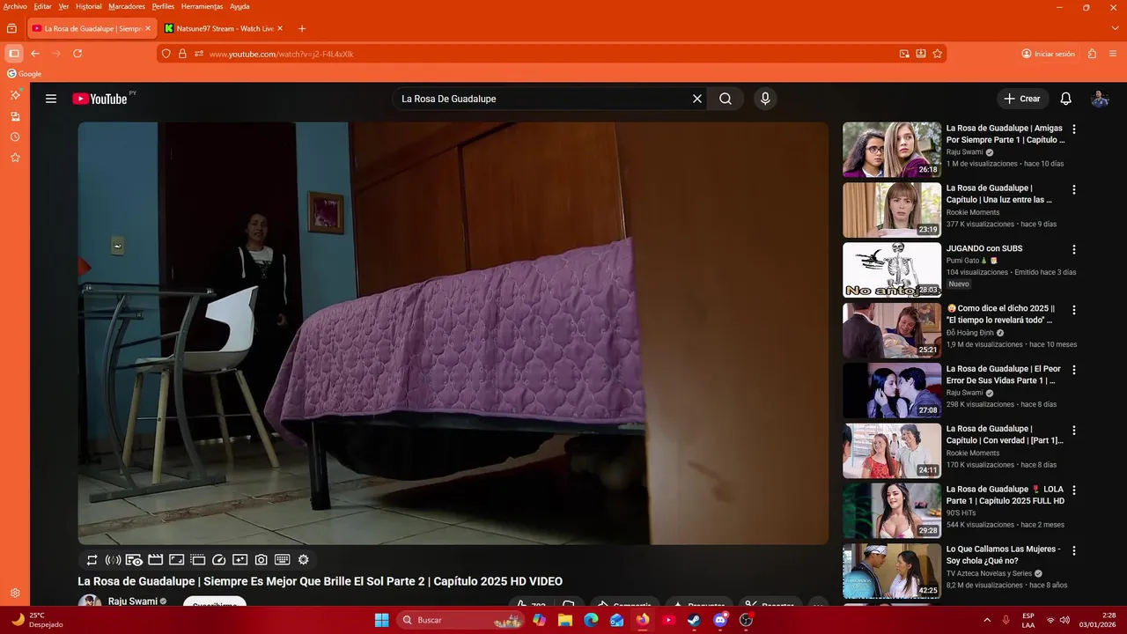Open the AI chatbot sidebar sparkle icon
The image size is (1127, 634).
[x=15, y=94]
